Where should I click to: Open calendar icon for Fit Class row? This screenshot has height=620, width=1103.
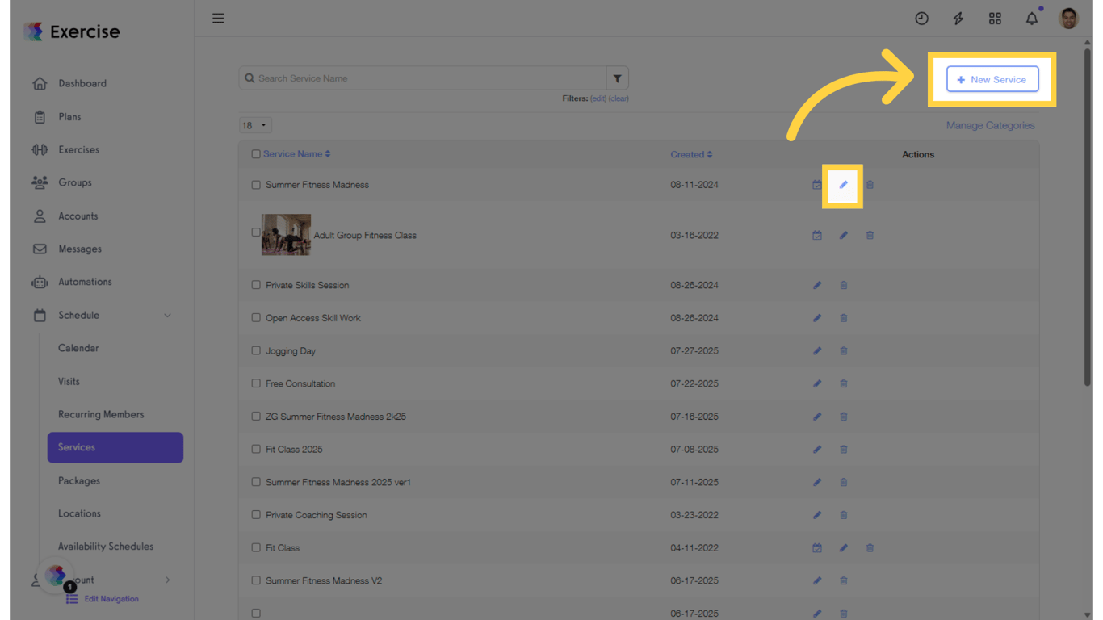pyautogui.click(x=817, y=548)
